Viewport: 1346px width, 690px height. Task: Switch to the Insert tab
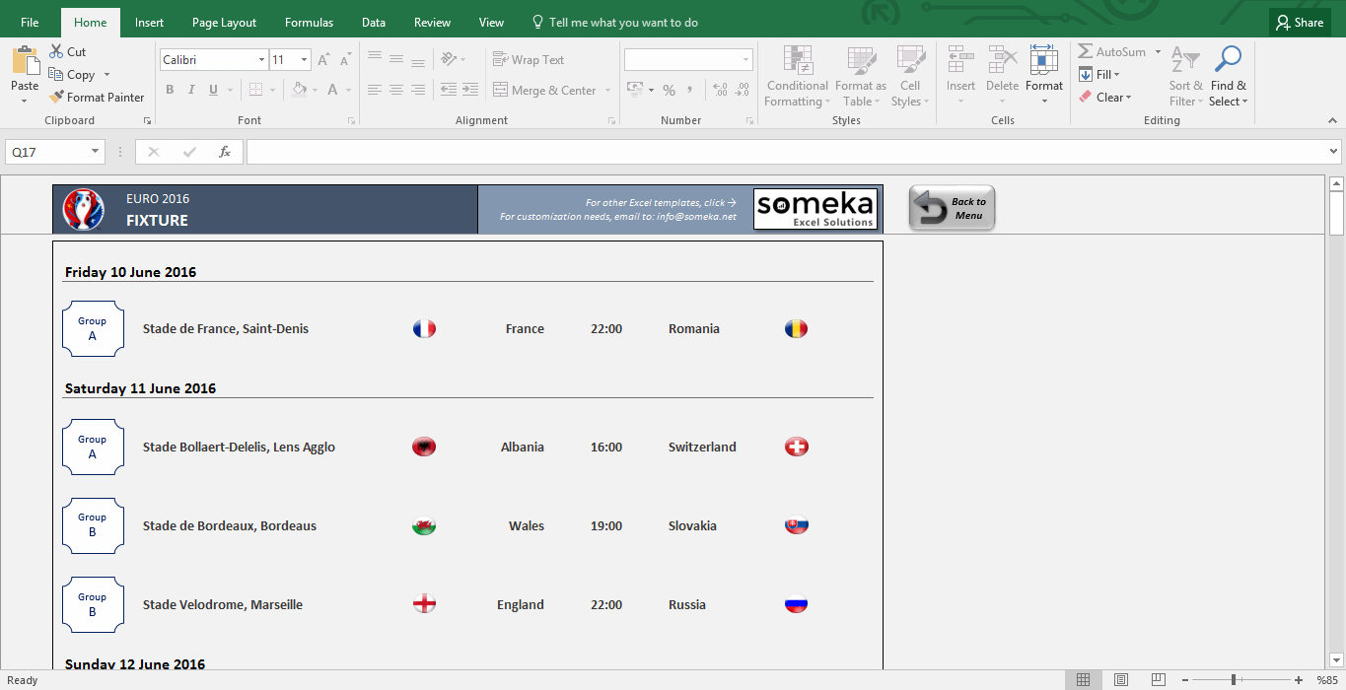(150, 23)
